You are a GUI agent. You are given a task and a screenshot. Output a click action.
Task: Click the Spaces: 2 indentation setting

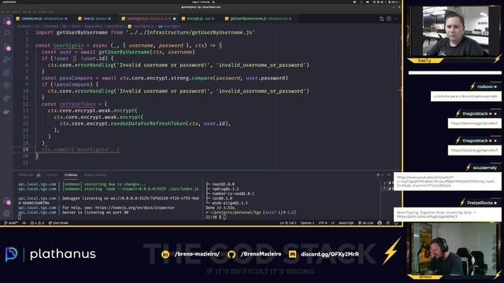(307, 222)
